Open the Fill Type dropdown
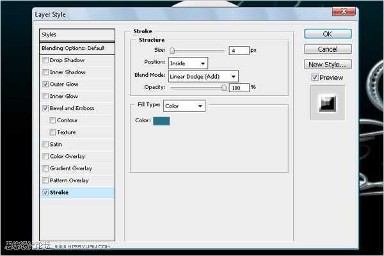Viewport: 384px width, 256px height. 184,106
